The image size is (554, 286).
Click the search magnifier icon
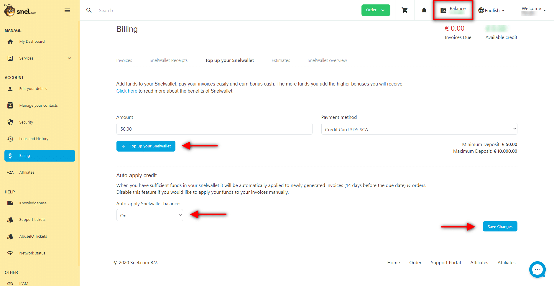[89, 10]
